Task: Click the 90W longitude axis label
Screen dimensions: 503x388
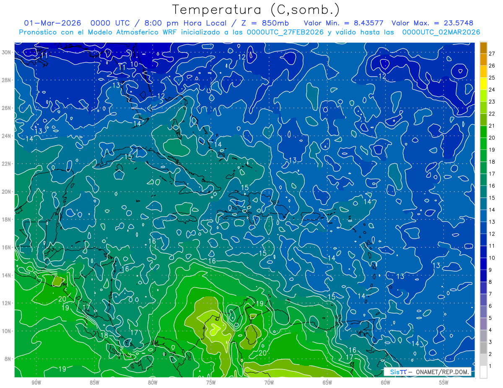Action: [36, 383]
